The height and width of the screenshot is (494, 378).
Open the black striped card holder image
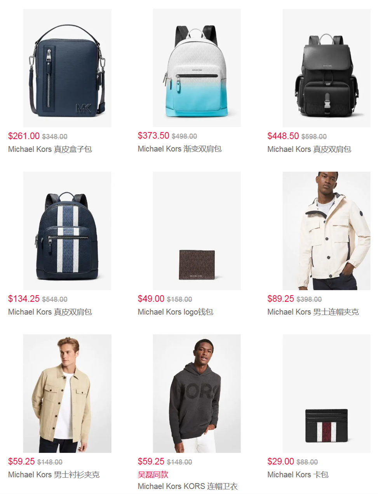tap(326, 393)
